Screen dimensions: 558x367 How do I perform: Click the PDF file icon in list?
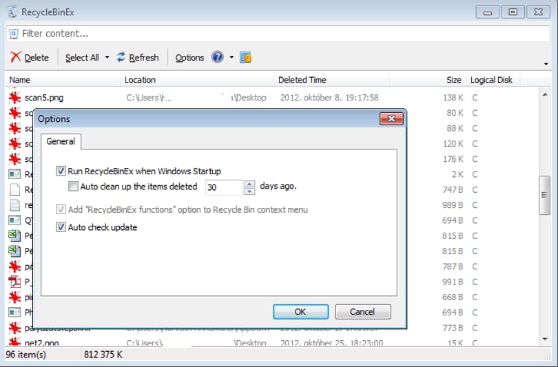tap(14, 282)
